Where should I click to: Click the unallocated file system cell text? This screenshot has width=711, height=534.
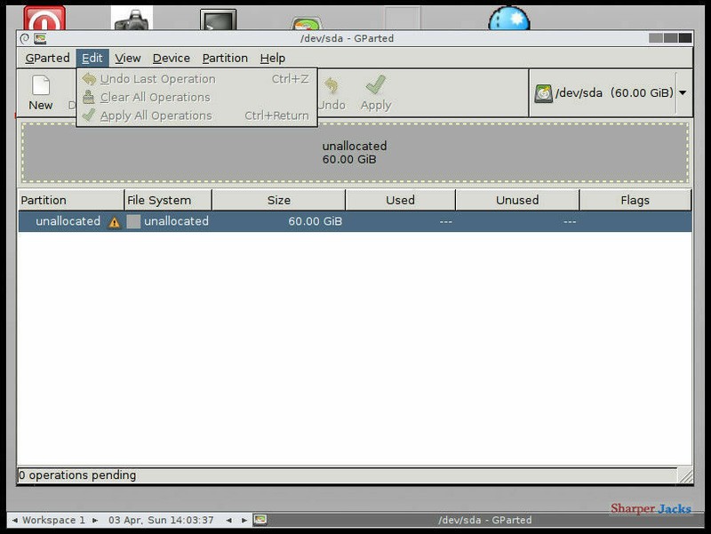176,221
